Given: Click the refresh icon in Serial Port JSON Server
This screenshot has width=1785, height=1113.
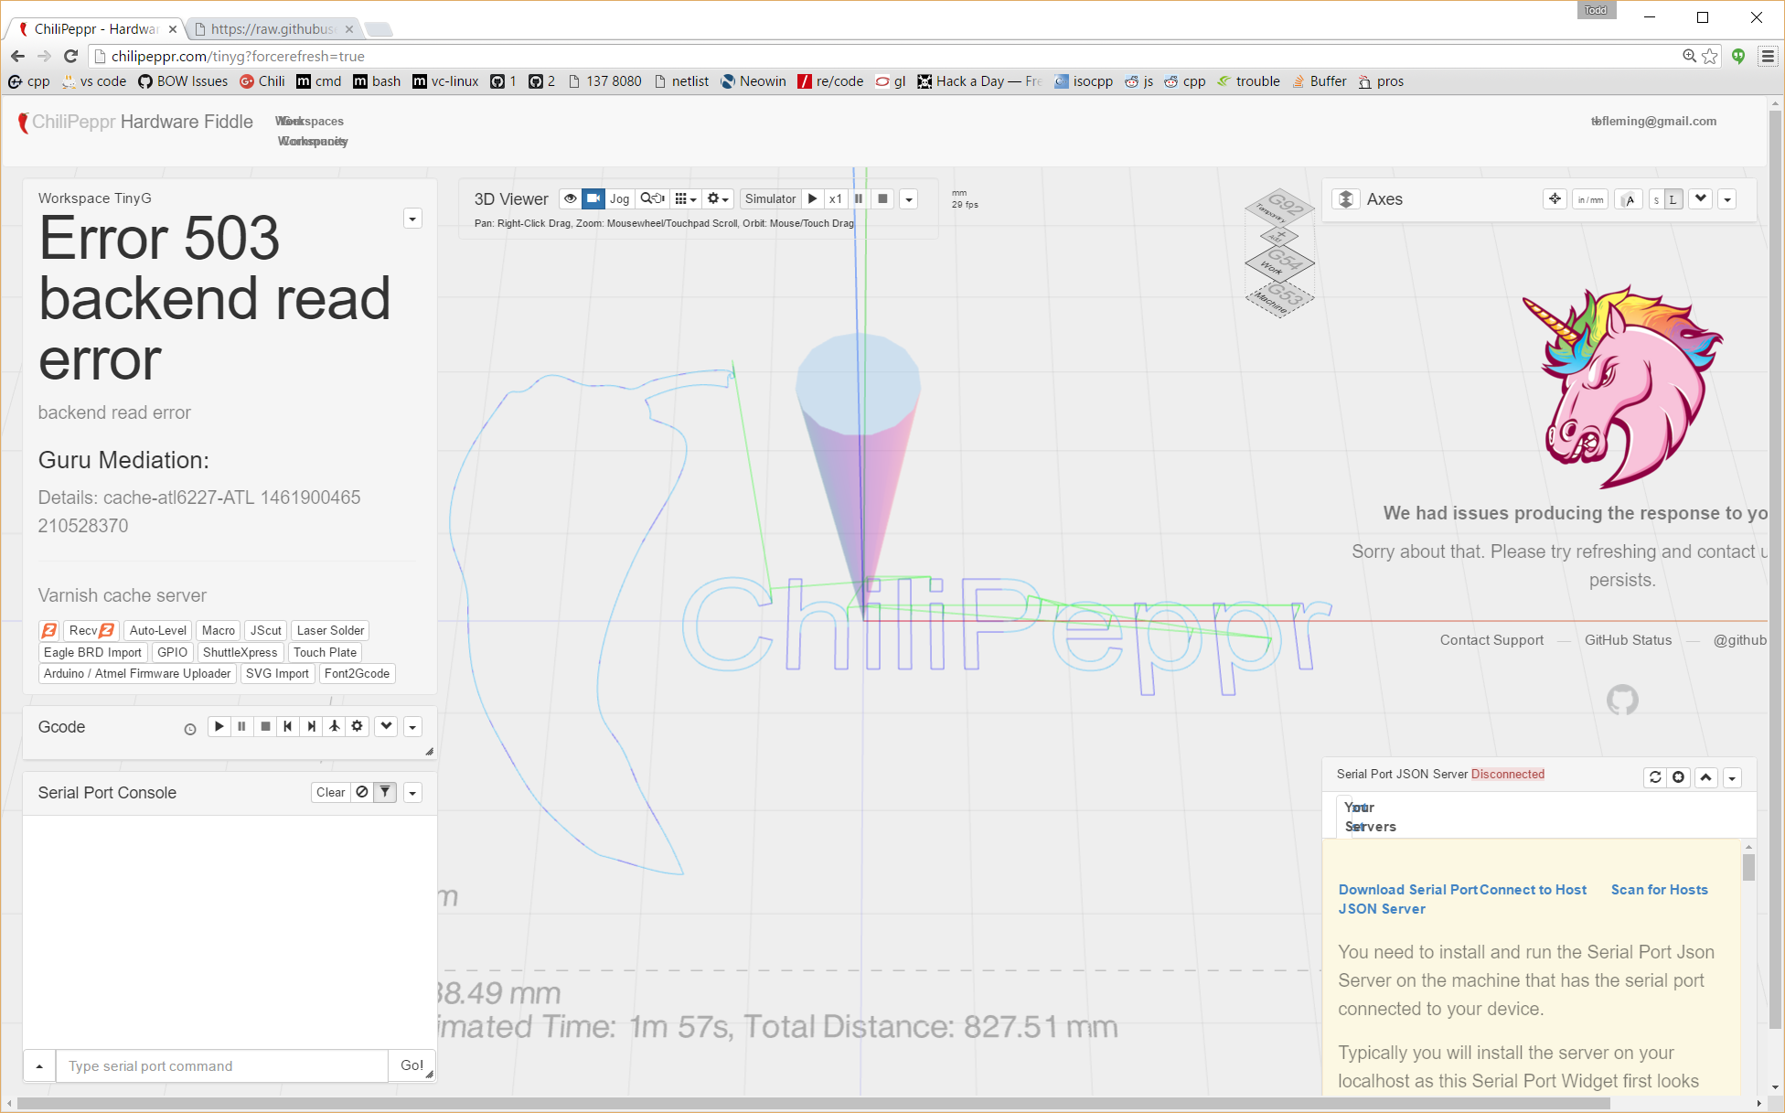Looking at the screenshot, I should (x=1655, y=777).
